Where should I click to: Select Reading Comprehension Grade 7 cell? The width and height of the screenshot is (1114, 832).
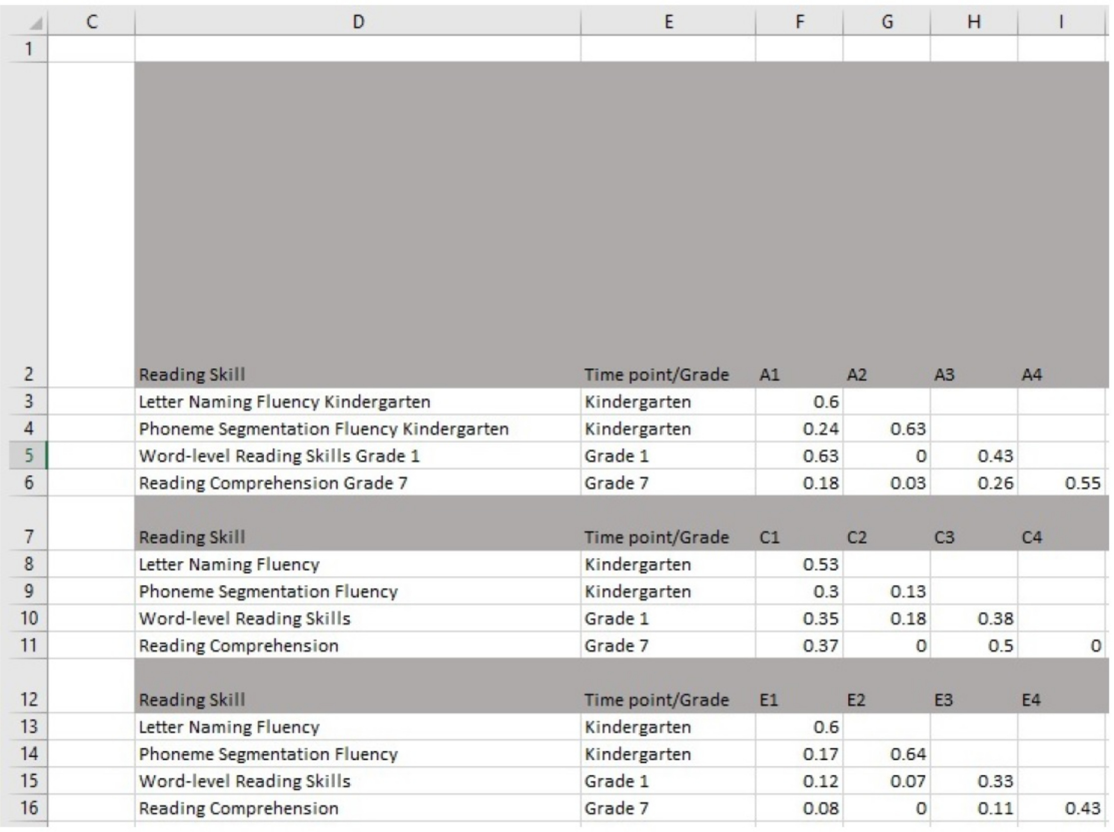click(x=273, y=483)
